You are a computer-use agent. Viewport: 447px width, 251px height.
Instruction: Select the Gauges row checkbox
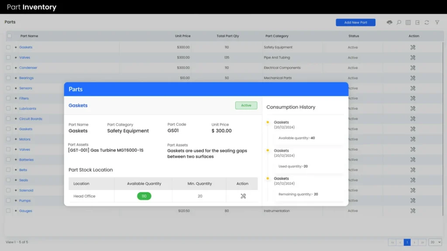pos(8,211)
